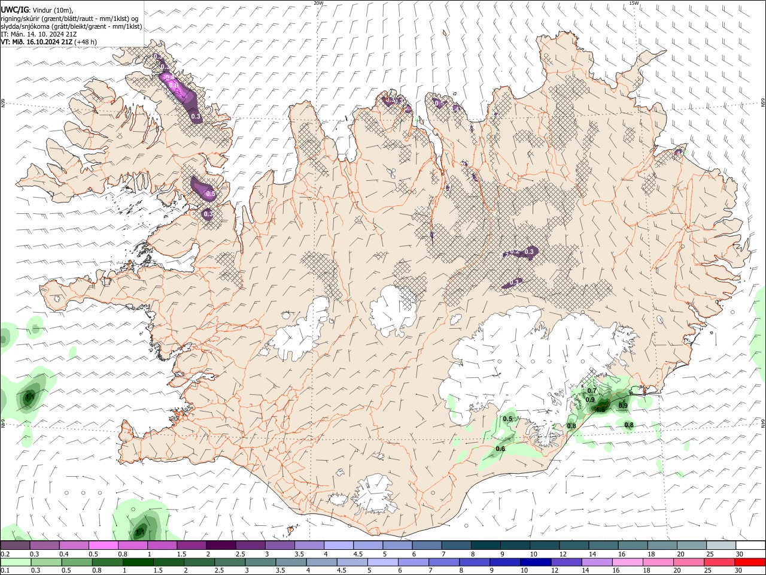Click the '(+48 h)' forecast offset
The image size is (766, 575).
click(86, 42)
